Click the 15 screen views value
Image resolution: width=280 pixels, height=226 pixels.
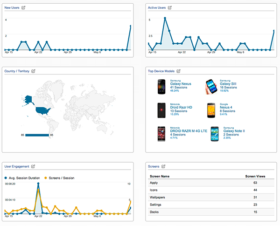(x=255, y=212)
